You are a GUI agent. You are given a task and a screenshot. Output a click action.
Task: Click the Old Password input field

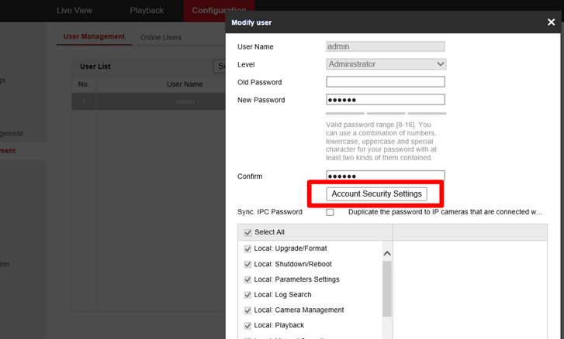click(386, 82)
